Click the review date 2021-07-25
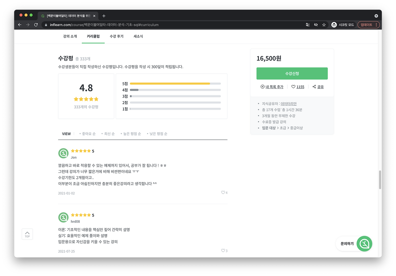This screenshot has height=276, width=396. [67, 251]
